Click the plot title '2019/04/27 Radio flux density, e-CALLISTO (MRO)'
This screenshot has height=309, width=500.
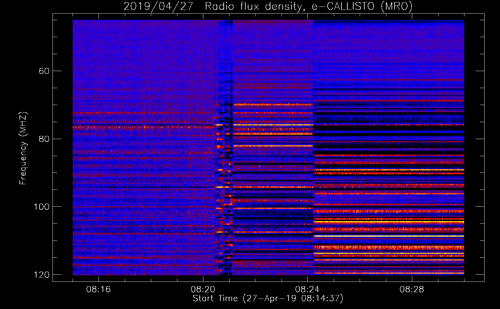point(268,6)
